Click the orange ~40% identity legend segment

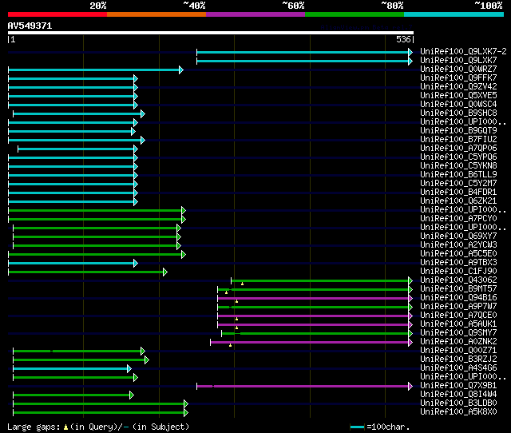[x=156, y=14]
